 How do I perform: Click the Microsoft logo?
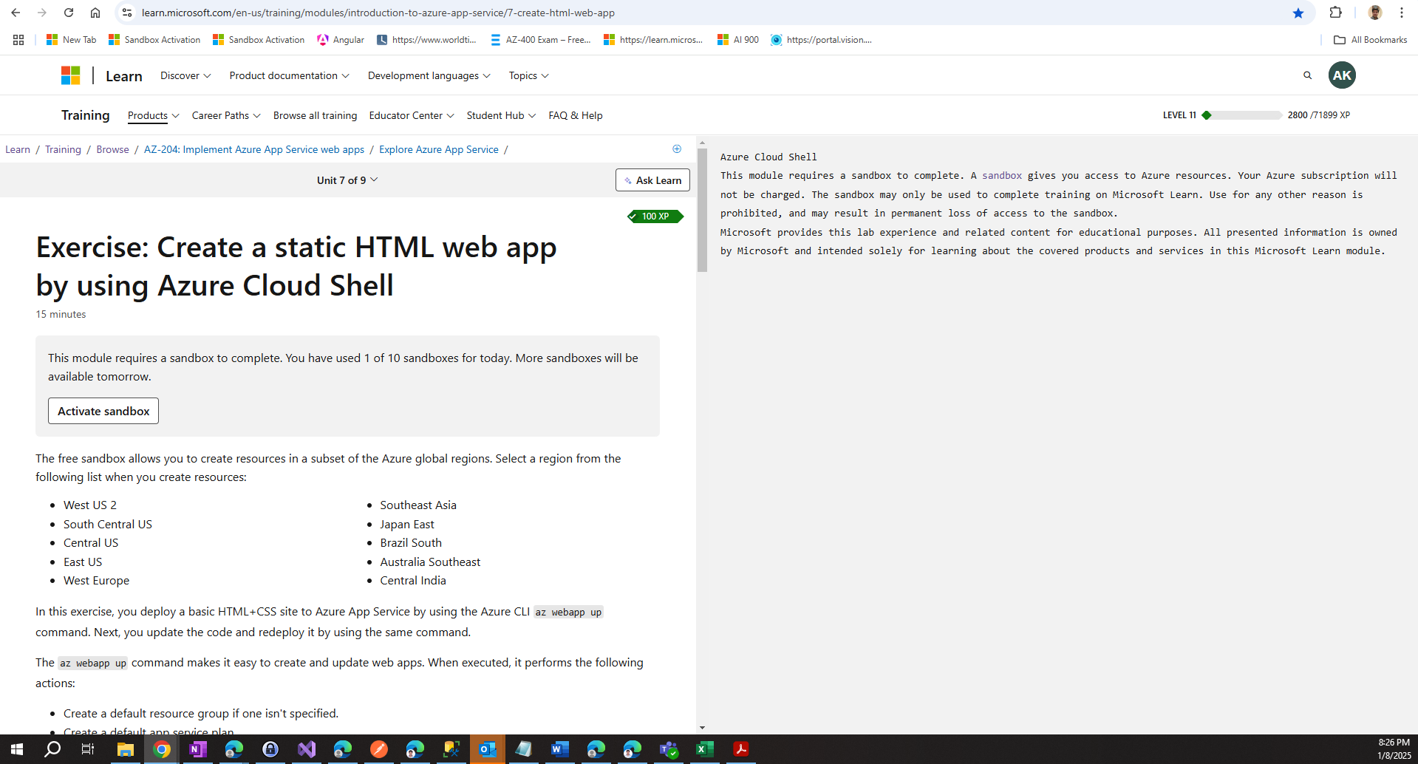(x=70, y=75)
